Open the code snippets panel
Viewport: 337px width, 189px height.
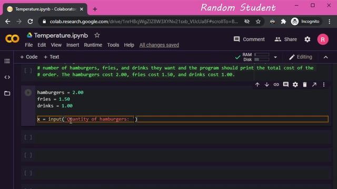point(7,77)
